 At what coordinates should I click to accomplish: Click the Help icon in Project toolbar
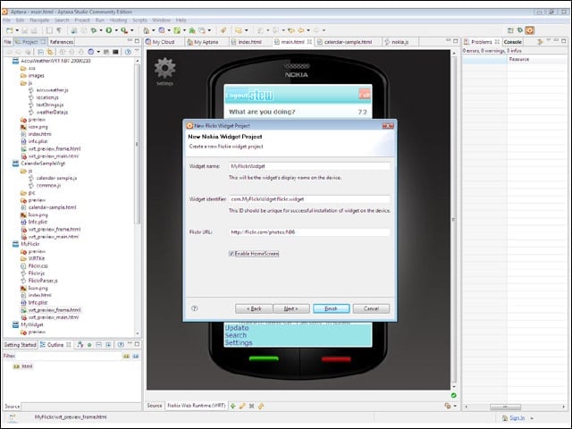(x=128, y=52)
